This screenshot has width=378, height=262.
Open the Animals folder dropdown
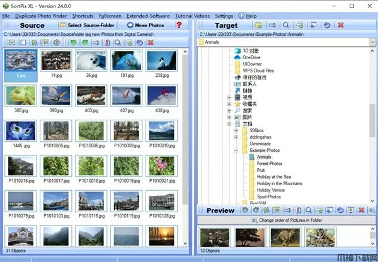[x=372, y=42]
